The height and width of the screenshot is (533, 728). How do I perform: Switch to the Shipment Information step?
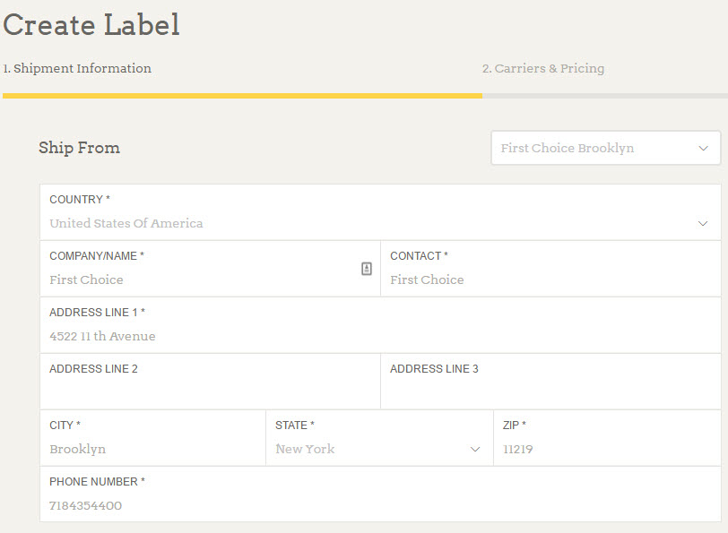(77, 68)
